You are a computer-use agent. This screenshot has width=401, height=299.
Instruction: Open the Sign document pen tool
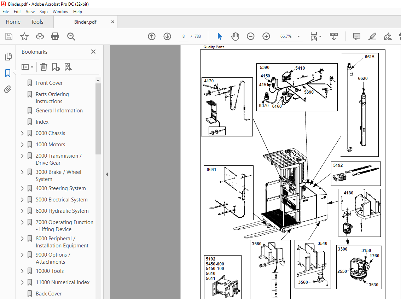[388, 36]
